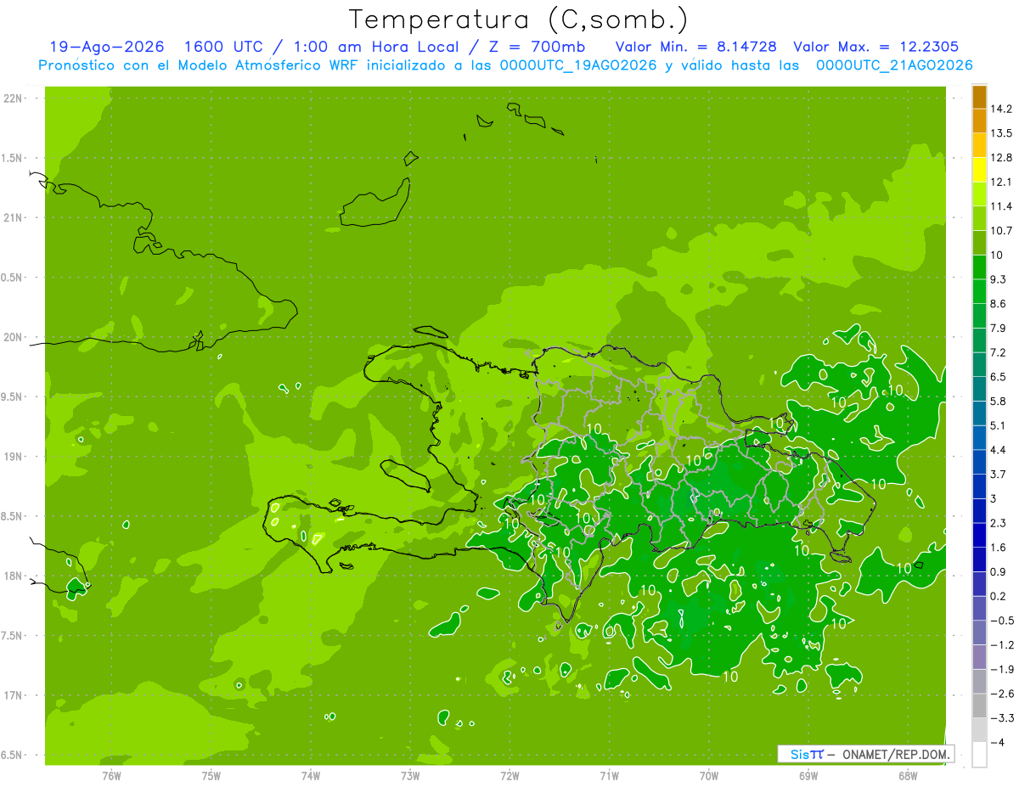Pick the green swatch between 8.6 and 9.3
This screenshot has width=1019, height=787.
point(979,291)
